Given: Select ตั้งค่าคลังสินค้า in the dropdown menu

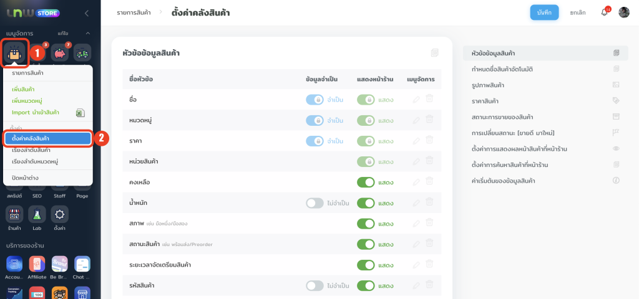Looking at the screenshot, I should click(48, 138).
